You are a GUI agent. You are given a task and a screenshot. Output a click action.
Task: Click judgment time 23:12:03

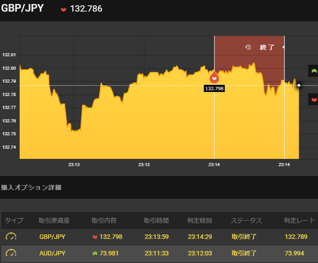coord(200,253)
